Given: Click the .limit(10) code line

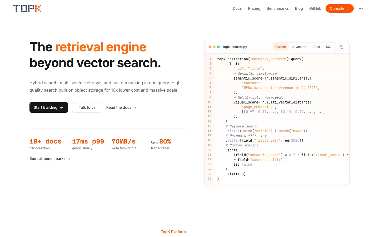Looking at the screenshot, I should 236,174.
